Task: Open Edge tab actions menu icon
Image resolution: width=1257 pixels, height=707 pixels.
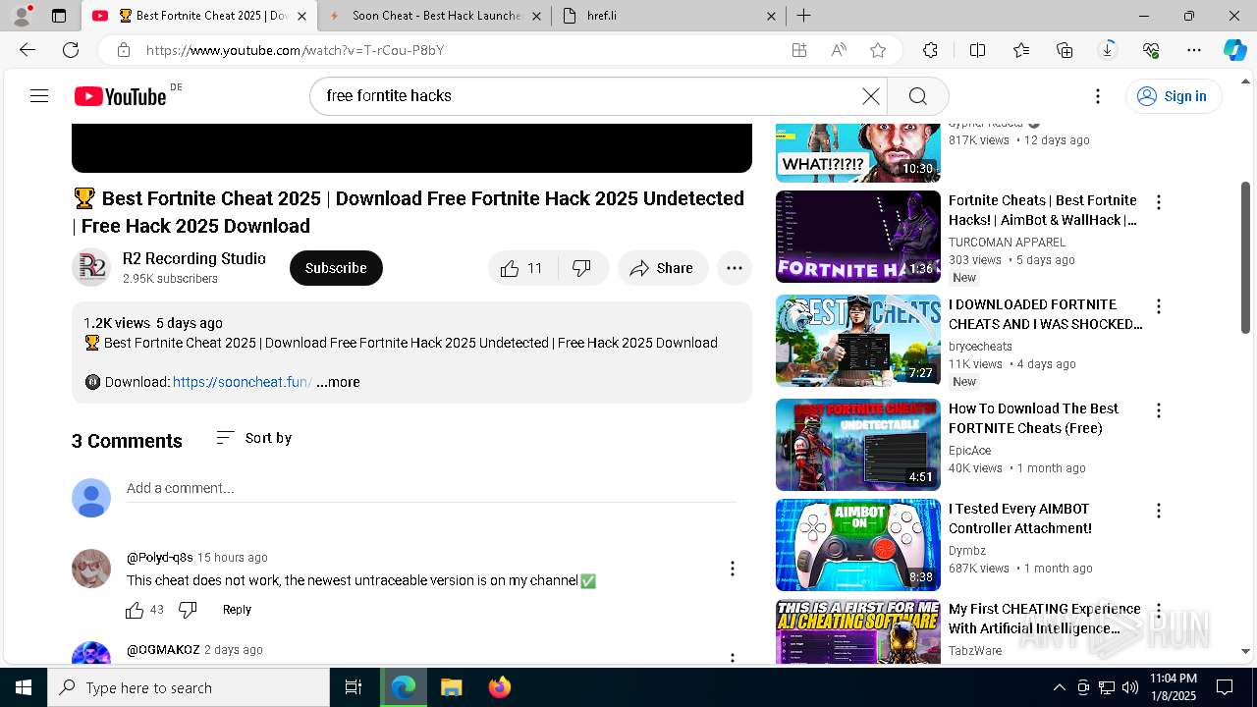Action: pyautogui.click(x=59, y=16)
